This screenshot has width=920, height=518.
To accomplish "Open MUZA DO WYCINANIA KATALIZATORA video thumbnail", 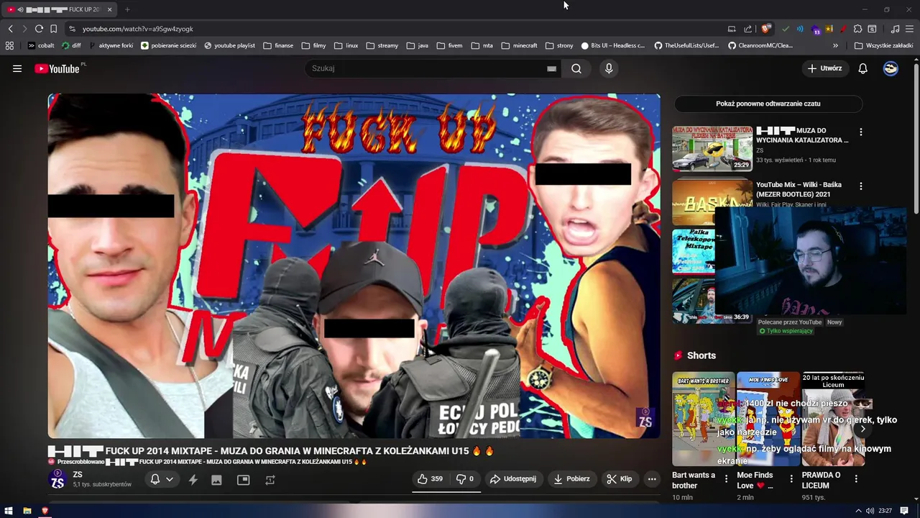I will pyautogui.click(x=712, y=148).
